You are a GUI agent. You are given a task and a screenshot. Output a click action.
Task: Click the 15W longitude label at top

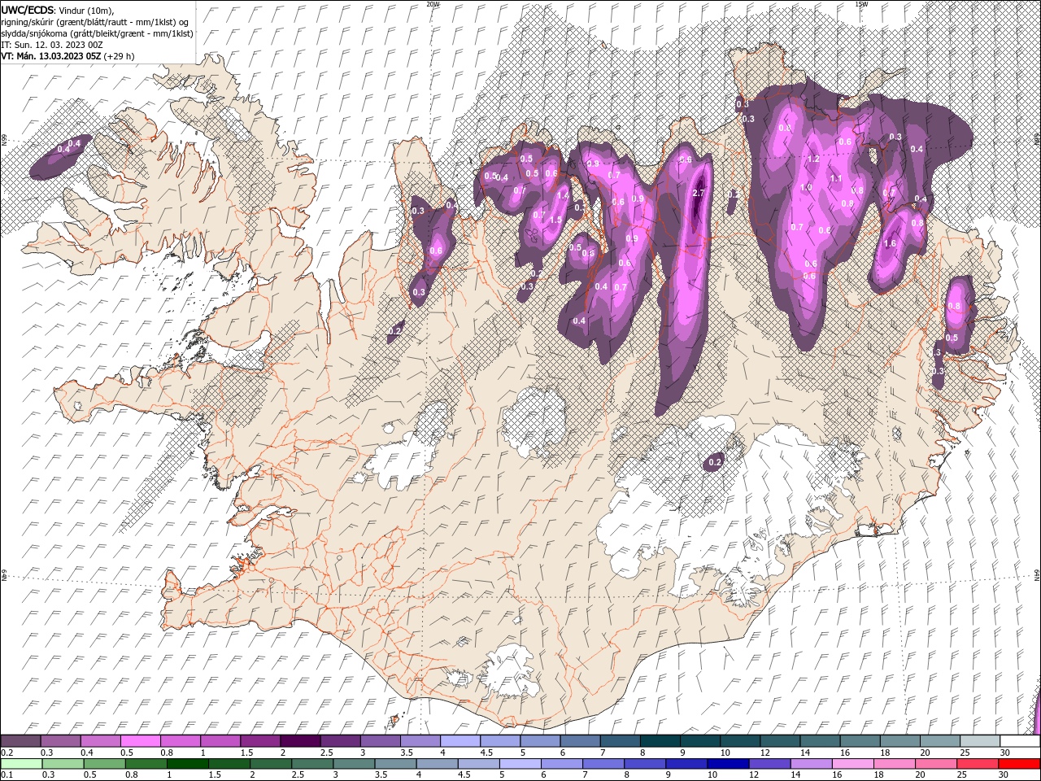pos(861,4)
